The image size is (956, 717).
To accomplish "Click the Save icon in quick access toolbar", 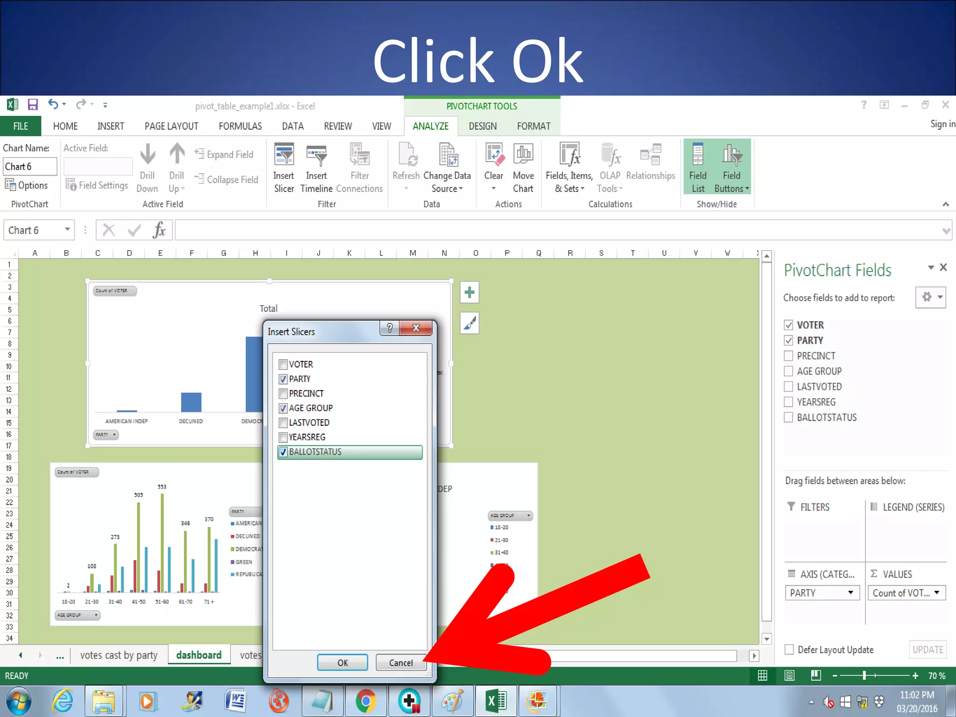I will (32, 105).
